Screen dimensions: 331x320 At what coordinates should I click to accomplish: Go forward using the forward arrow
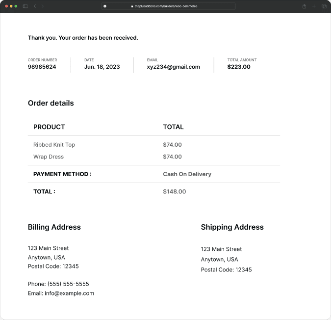(43, 6)
